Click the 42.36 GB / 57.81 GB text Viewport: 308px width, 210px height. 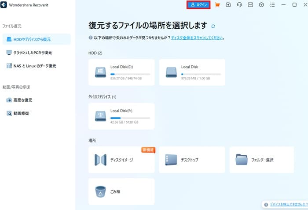click(x=125, y=122)
